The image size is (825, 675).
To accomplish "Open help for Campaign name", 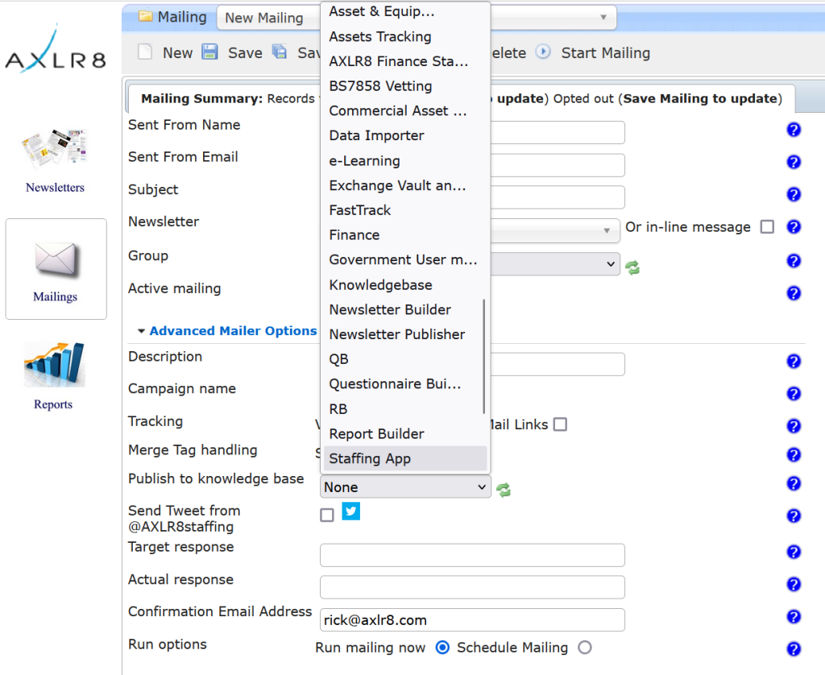I will click(x=794, y=394).
